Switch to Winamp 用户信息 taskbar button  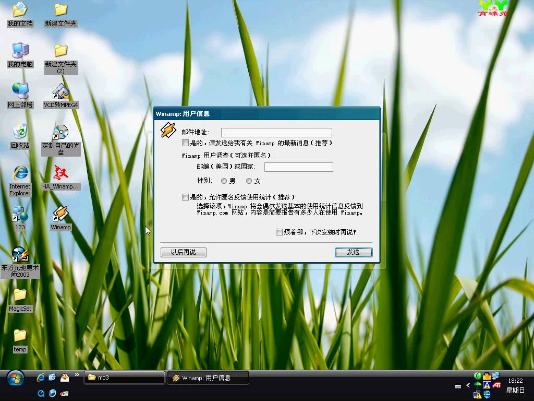click(208, 378)
